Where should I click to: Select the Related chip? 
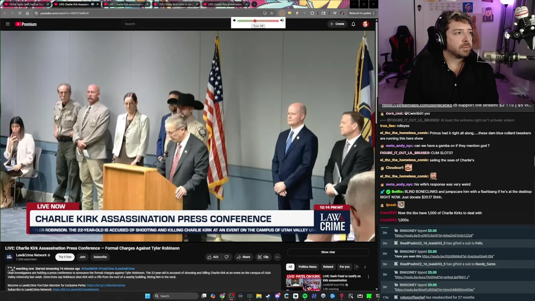(328, 267)
